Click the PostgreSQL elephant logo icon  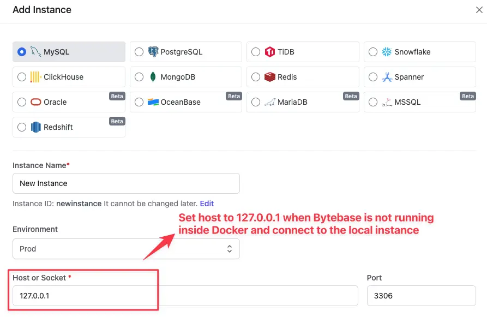[x=153, y=52]
